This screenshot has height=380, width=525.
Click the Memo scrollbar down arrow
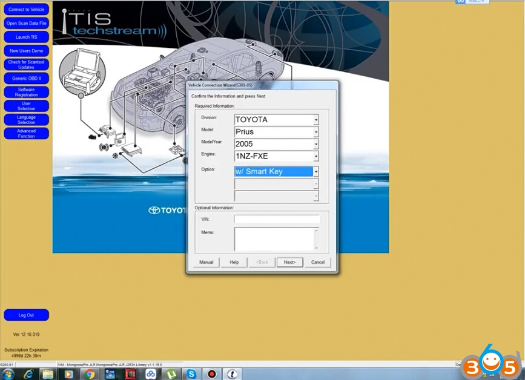coord(317,248)
